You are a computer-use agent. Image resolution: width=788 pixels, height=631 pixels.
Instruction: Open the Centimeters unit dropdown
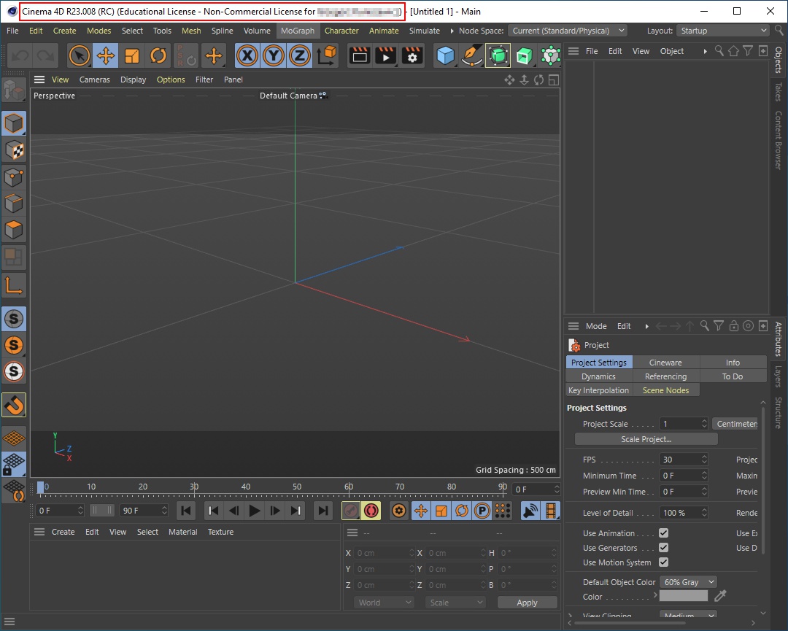coord(735,424)
